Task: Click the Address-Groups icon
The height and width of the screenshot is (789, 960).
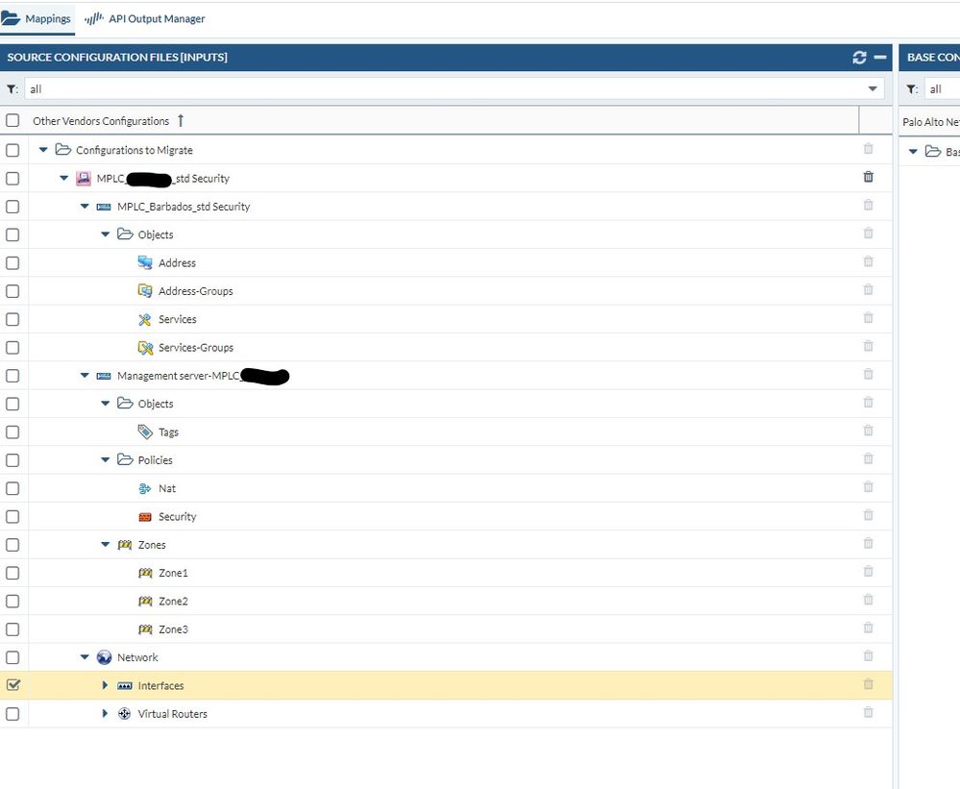Action: (x=145, y=291)
